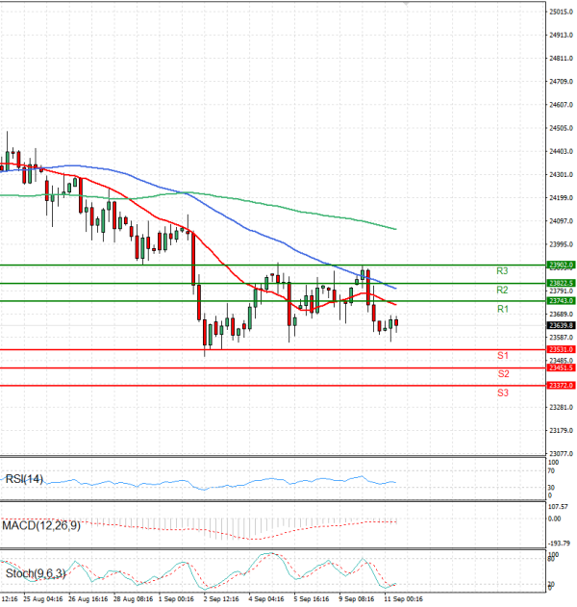Click the 23077.0 price axis value

tap(562, 453)
